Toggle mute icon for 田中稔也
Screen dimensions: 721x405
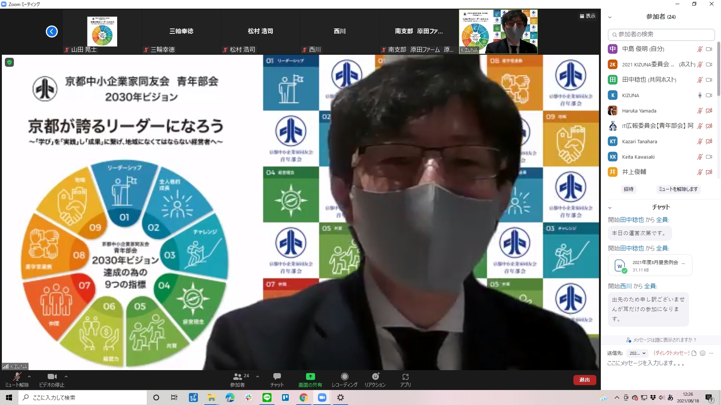click(x=700, y=80)
